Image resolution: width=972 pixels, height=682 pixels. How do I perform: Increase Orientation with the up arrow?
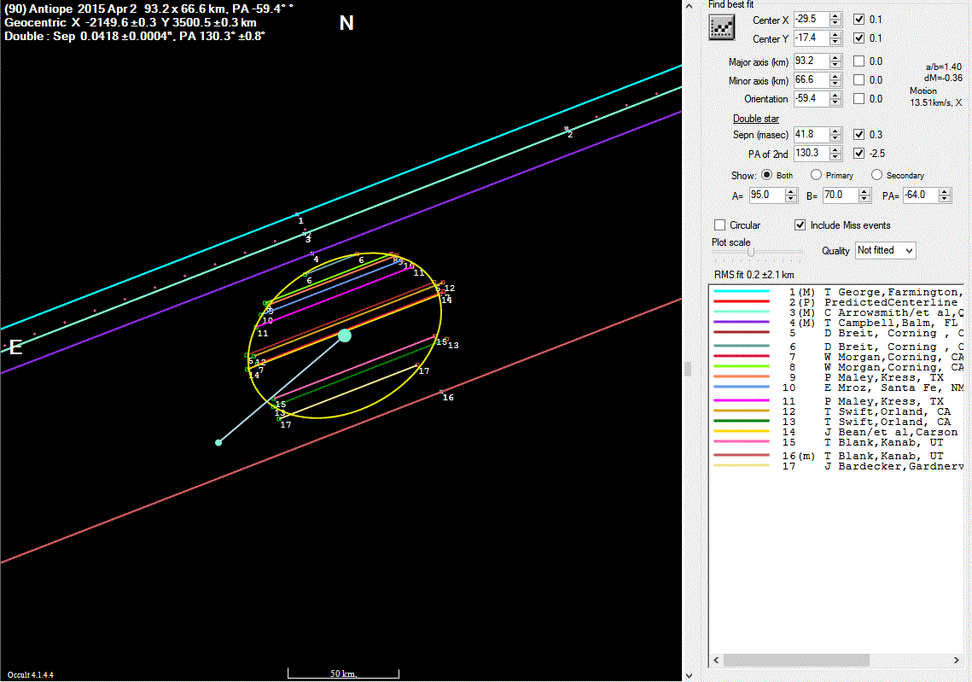pyautogui.click(x=835, y=95)
